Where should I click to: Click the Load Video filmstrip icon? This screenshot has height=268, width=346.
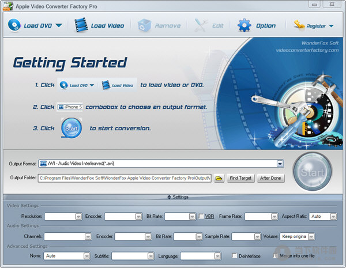pyautogui.click(x=81, y=25)
